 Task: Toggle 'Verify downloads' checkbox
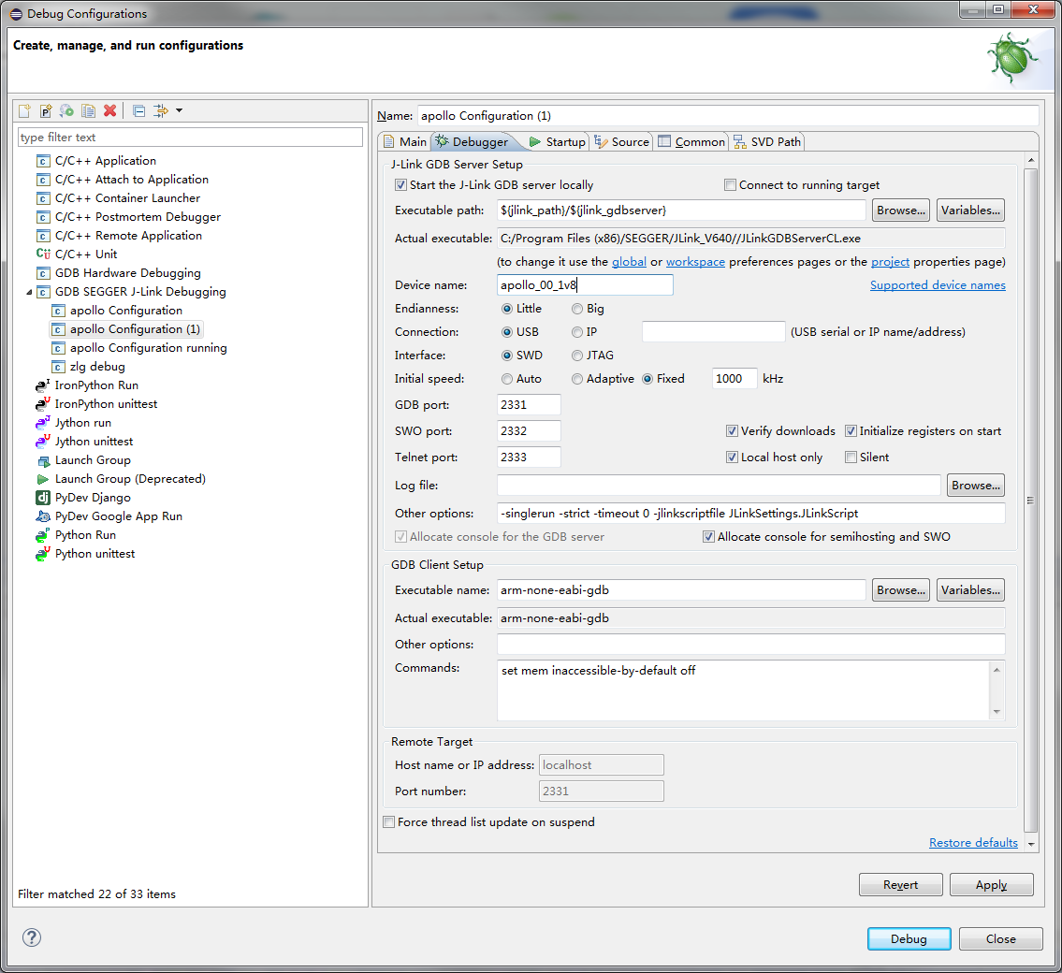pyautogui.click(x=732, y=431)
